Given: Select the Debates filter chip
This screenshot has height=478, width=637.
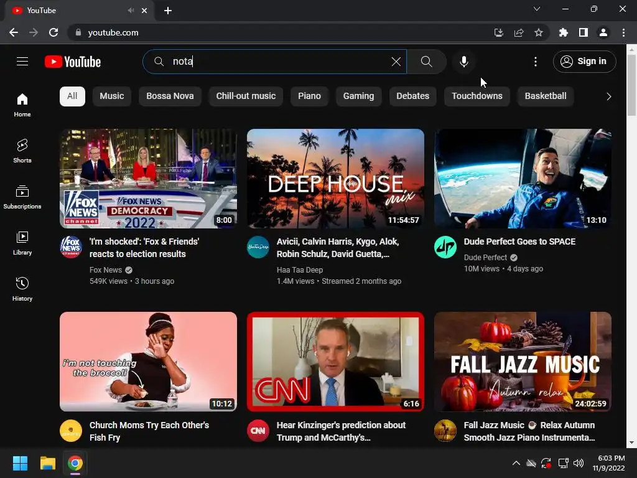Looking at the screenshot, I should [x=413, y=96].
